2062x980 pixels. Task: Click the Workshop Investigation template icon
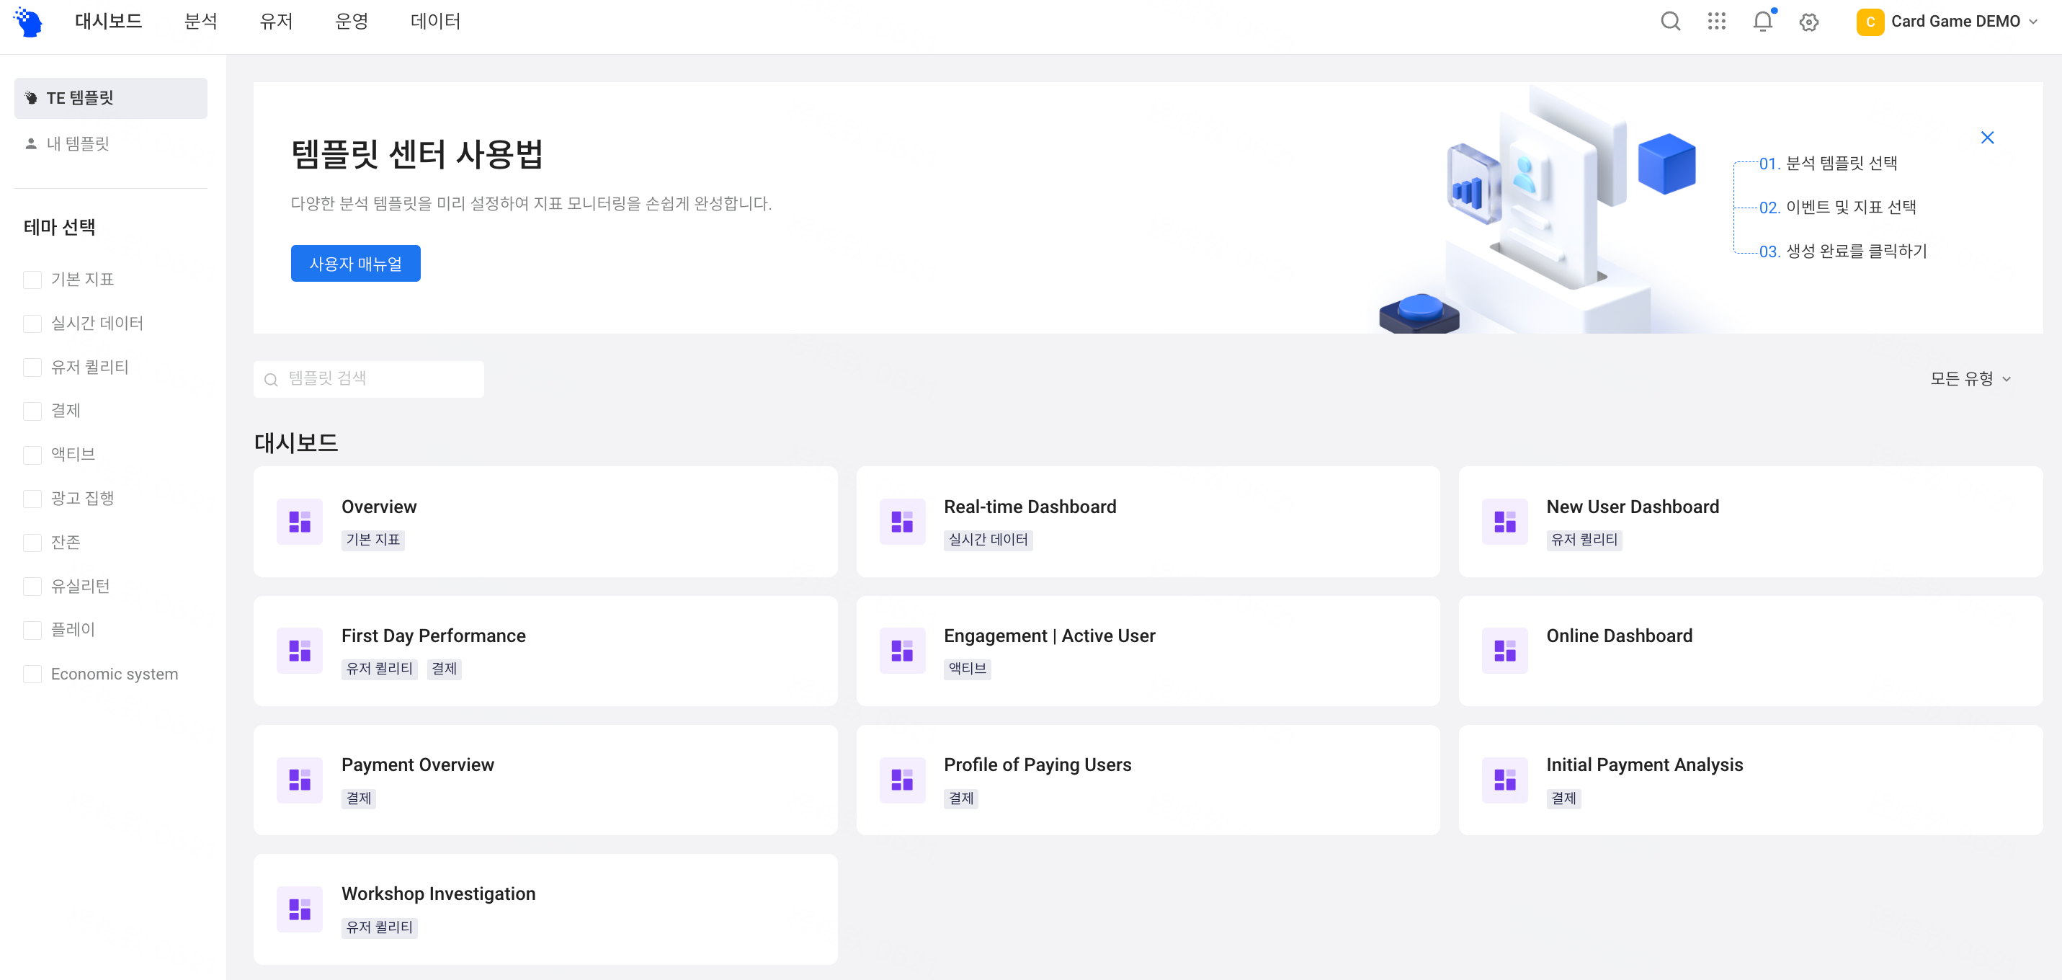tap(300, 909)
